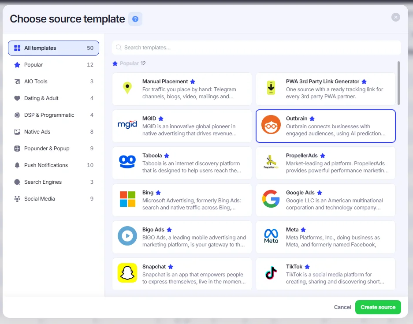Click the Popular star icon in sidebar
The width and height of the screenshot is (413, 324).
pyautogui.click(x=17, y=65)
